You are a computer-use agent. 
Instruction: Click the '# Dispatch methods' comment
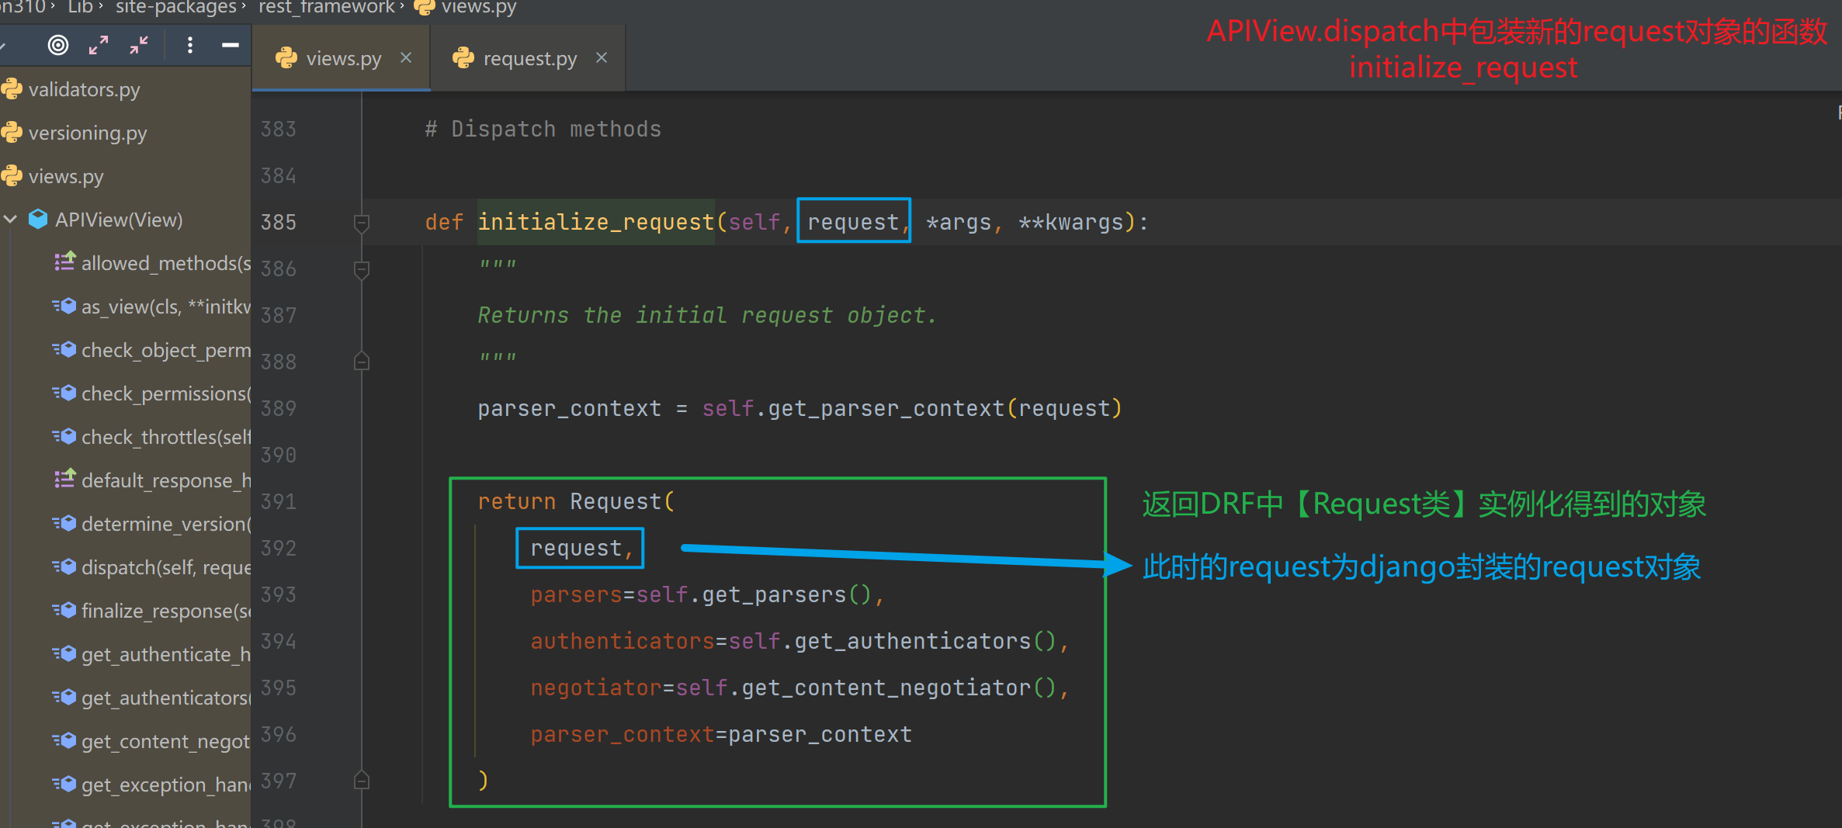coord(543,129)
